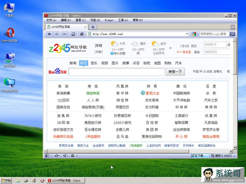The image size is (246, 184).
Task: Go to the home page icon
Action: click(x=82, y=34)
